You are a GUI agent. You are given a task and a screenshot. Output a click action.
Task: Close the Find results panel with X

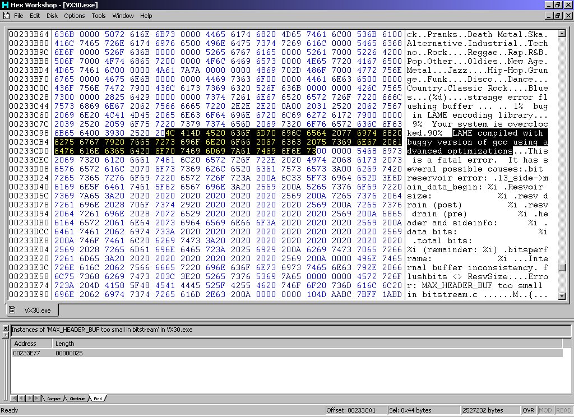[x=6, y=328]
